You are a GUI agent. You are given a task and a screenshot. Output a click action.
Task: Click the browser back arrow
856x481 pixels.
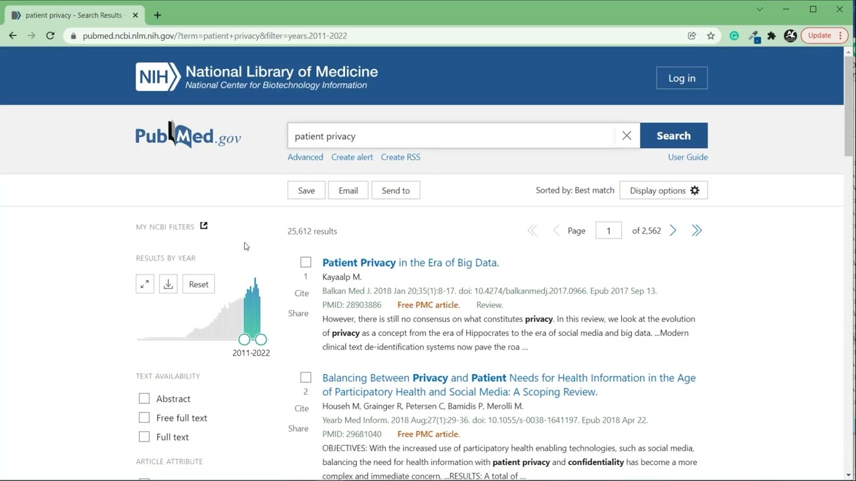[x=13, y=35]
